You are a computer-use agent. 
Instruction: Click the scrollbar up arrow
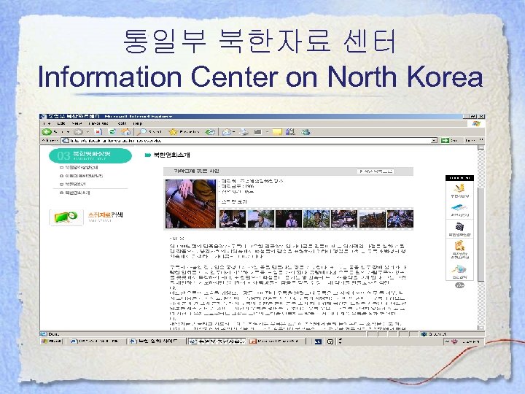pyautogui.click(x=481, y=147)
